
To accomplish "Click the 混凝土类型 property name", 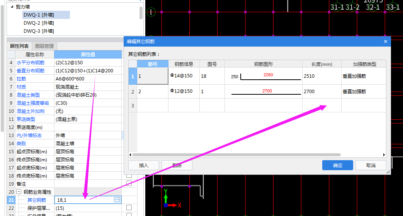I will (28, 95).
